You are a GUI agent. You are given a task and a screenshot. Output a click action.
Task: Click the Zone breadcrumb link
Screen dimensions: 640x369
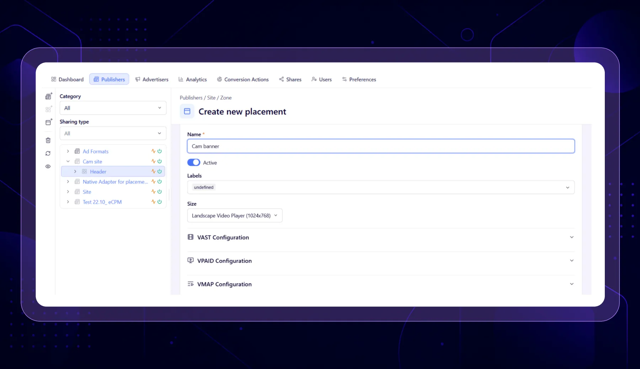coord(226,98)
